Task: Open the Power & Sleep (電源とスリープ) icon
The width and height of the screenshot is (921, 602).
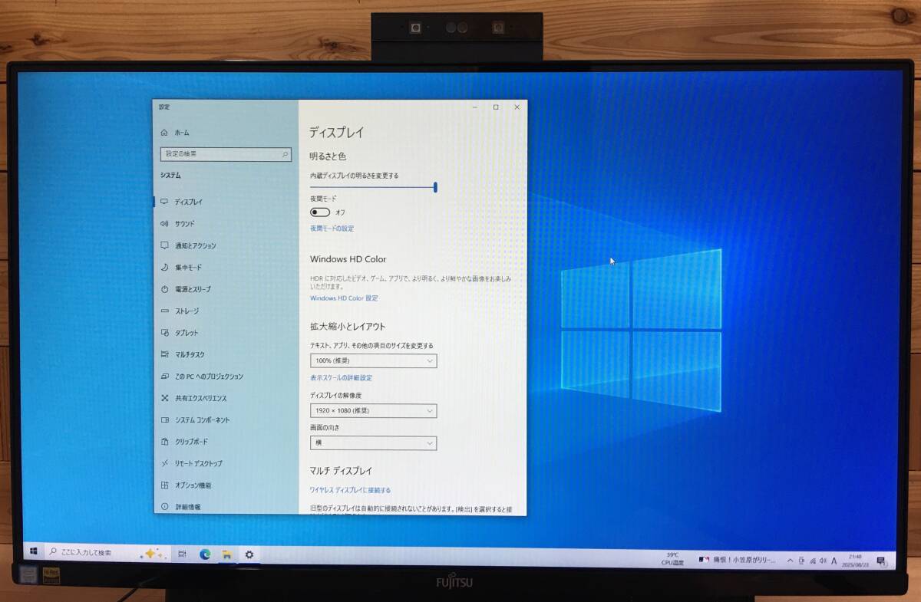Action: click(164, 289)
